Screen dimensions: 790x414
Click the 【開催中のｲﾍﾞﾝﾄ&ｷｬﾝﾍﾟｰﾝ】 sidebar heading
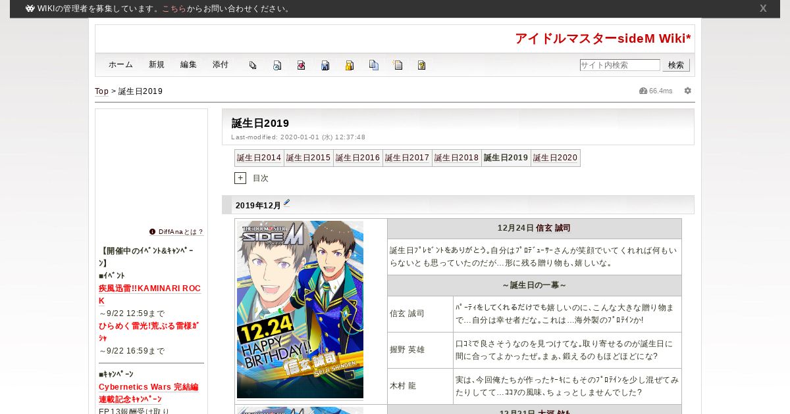[146, 257]
